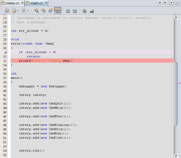Click line number 54 in gutter
Screen dimensions: 181x158
coord(5,151)
